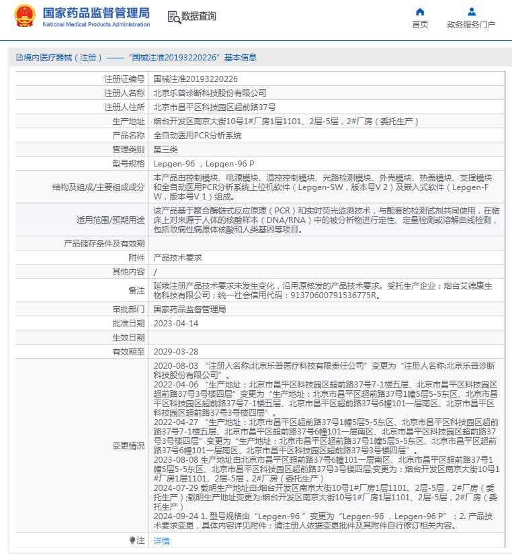Click expiry date 2029-03-28
This screenshot has width=512, height=554.
coord(176,352)
